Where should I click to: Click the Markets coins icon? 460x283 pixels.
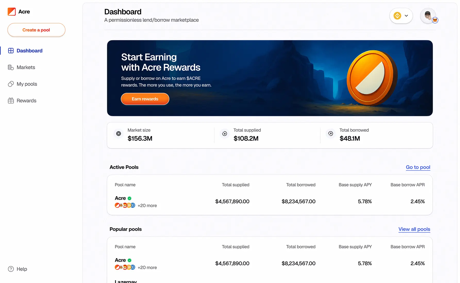pyautogui.click(x=11, y=67)
